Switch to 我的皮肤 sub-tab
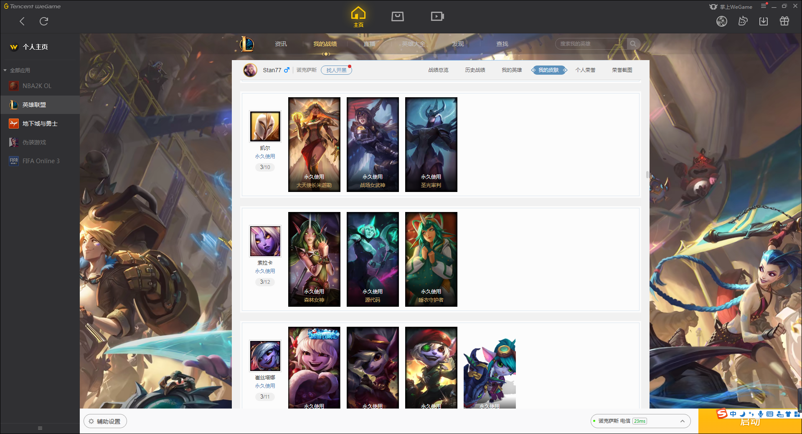The width and height of the screenshot is (802, 434). pyautogui.click(x=549, y=70)
